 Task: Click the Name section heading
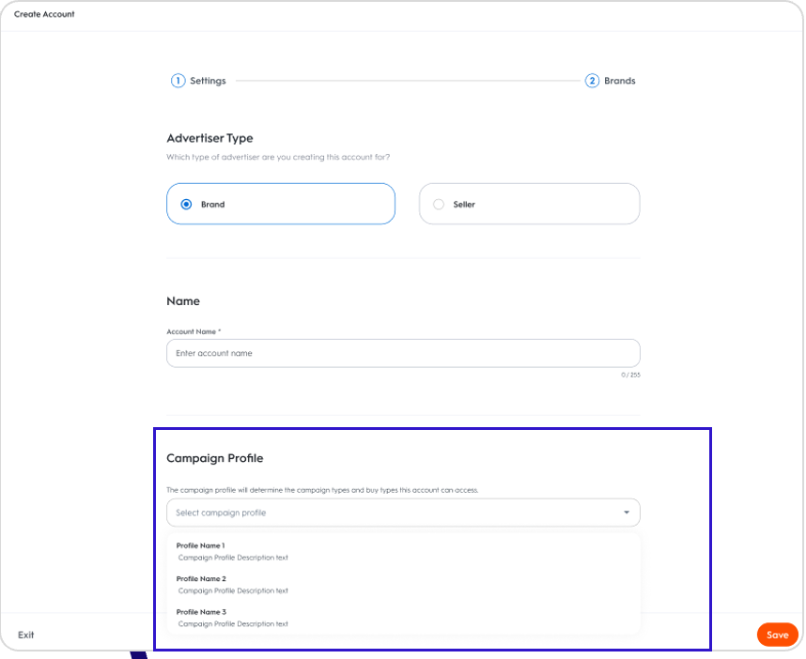coord(183,301)
